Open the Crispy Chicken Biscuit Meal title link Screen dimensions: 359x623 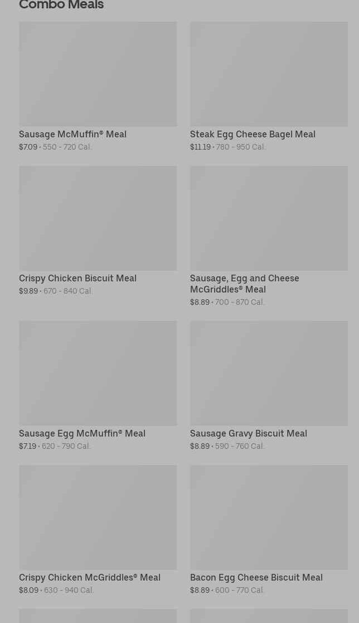77,278
